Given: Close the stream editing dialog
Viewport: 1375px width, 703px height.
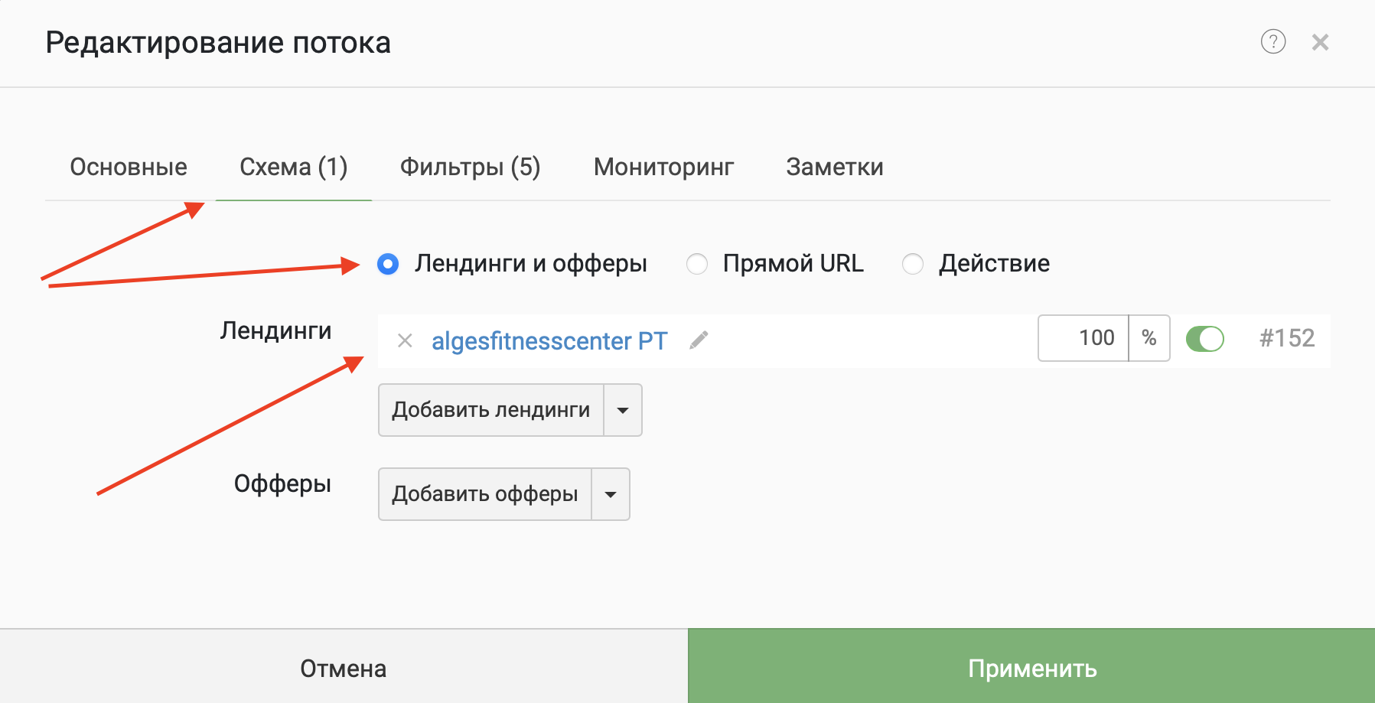Looking at the screenshot, I should 1320,42.
